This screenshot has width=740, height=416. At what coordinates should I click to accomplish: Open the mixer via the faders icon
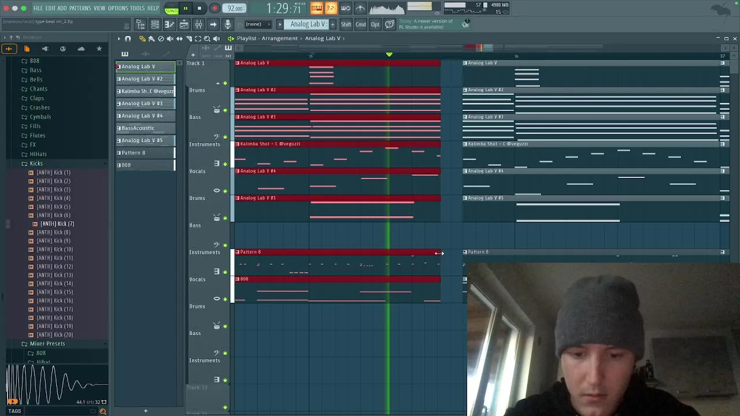pyautogui.click(x=198, y=24)
